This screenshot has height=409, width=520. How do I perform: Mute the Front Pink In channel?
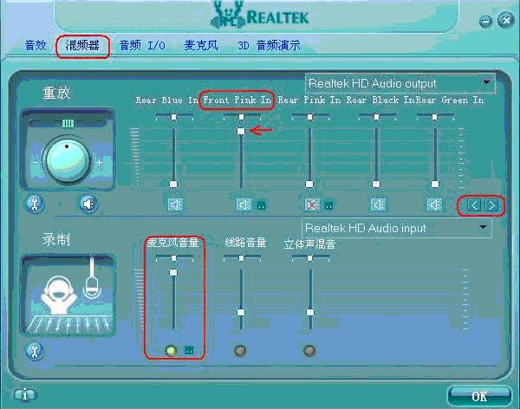coord(244,204)
